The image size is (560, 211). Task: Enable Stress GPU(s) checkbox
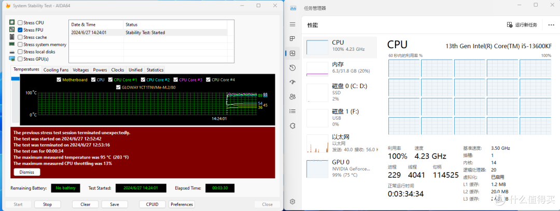[x=20, y=59]
